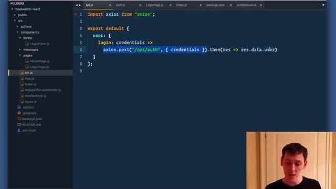Go to previous tab with left arrow
Image resolution: width=336 pixels, height=189 pixels.
point(77,5)
